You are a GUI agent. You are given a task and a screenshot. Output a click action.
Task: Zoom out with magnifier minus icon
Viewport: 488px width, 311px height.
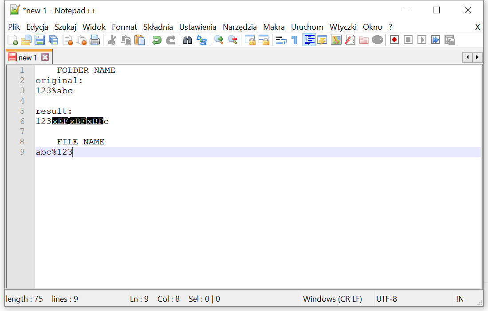tap(232, 40)
